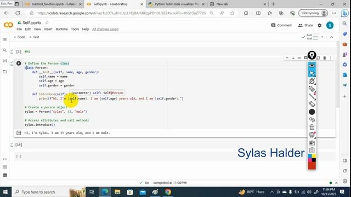Open Chrome from the taskbar

coord(168,192)
